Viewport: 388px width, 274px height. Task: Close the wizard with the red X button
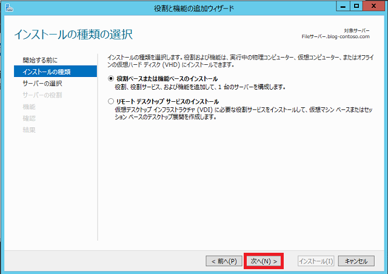click(373, 7)
